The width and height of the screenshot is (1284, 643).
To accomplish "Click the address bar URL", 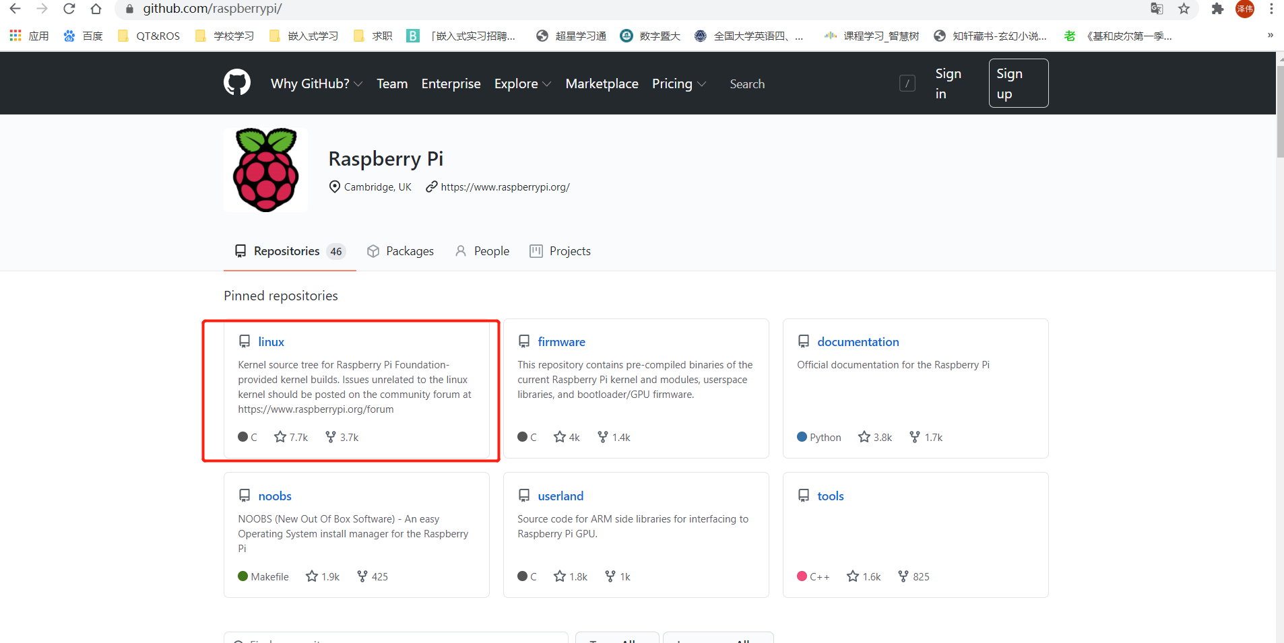I will point(212,9).
